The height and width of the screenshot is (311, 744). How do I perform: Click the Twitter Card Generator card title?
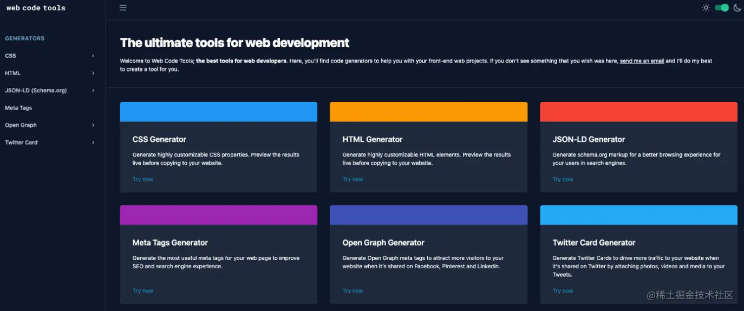pos(594,243)
